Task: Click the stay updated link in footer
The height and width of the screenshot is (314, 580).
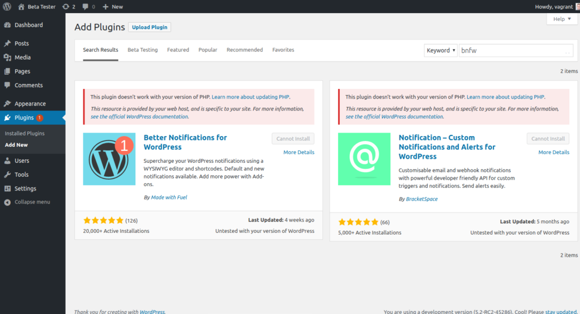Action: (x=561, y=312)
